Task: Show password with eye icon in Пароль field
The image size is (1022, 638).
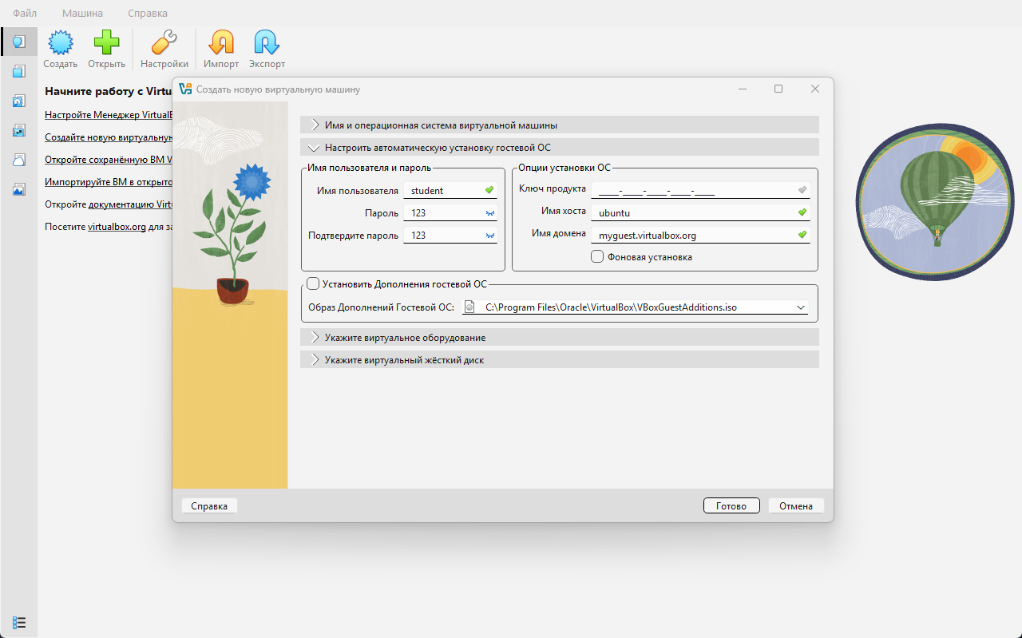Action: tap(489, 213)
